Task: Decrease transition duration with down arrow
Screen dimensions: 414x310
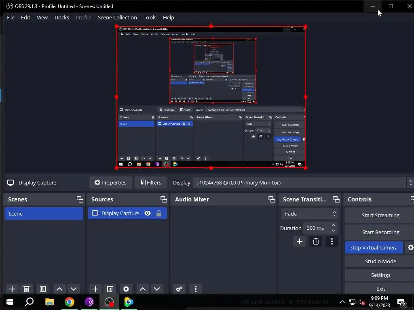Action: (x=333, y=230)
